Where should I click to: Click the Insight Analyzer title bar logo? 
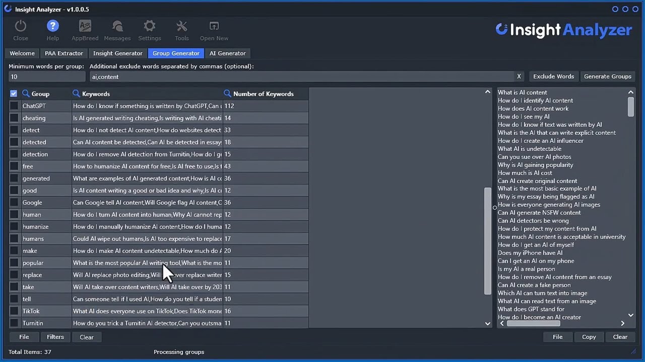point(8,9)
